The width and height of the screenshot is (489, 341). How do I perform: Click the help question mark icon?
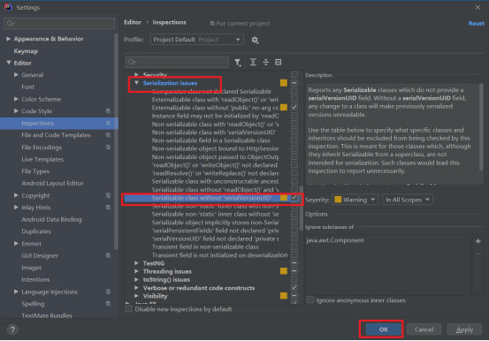click(x=12, y=330)
